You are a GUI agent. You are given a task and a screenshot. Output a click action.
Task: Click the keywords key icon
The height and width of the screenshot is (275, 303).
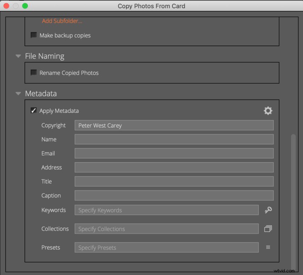click(x=268, y=210)
